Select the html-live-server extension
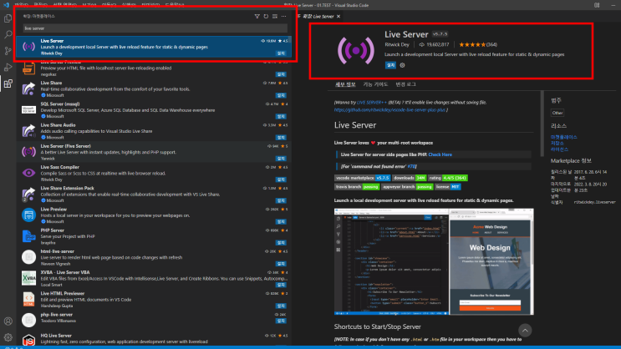621x349 pixels. (154, 257)
